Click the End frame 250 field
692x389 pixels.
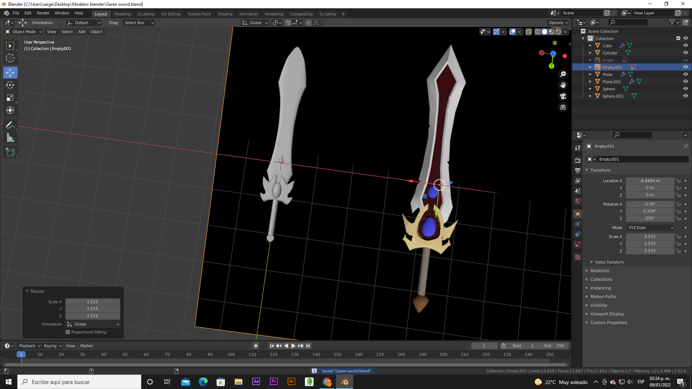[554, 346]
